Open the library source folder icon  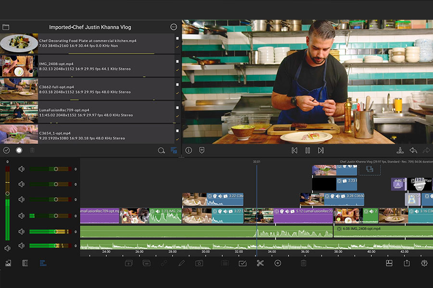(6, 27)
